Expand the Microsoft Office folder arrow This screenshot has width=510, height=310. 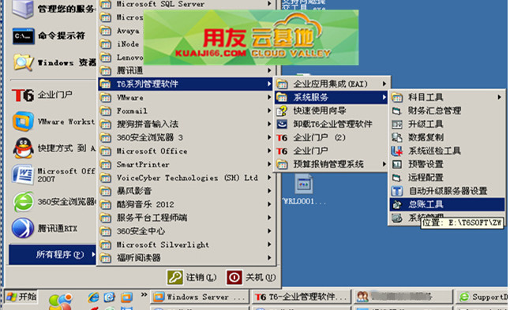coord(269,151)
